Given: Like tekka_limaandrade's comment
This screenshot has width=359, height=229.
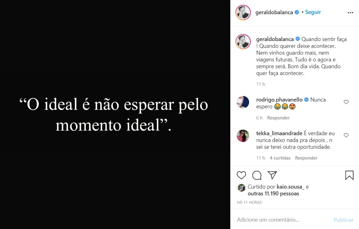Looking at the screenshot, I should [346, 135].
